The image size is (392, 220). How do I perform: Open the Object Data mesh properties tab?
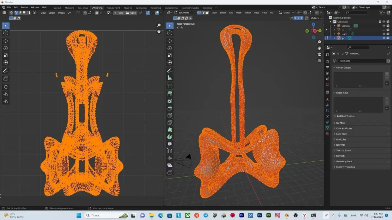click(x=327, y=128)
